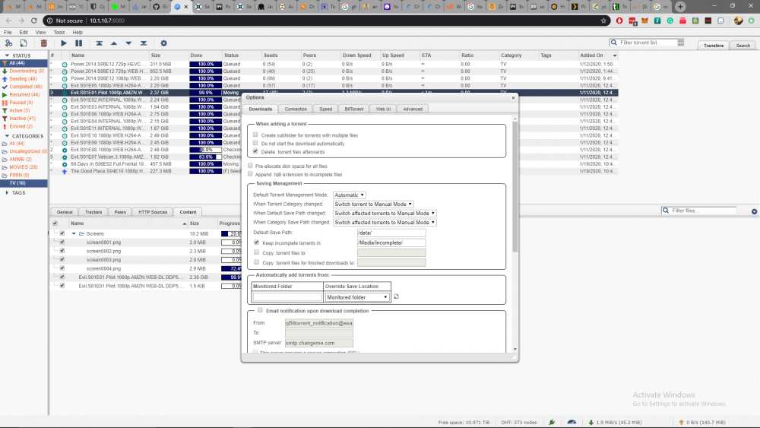Click the Resume play icon in toolbar
The image size is (760, 428).
[64, 43]
